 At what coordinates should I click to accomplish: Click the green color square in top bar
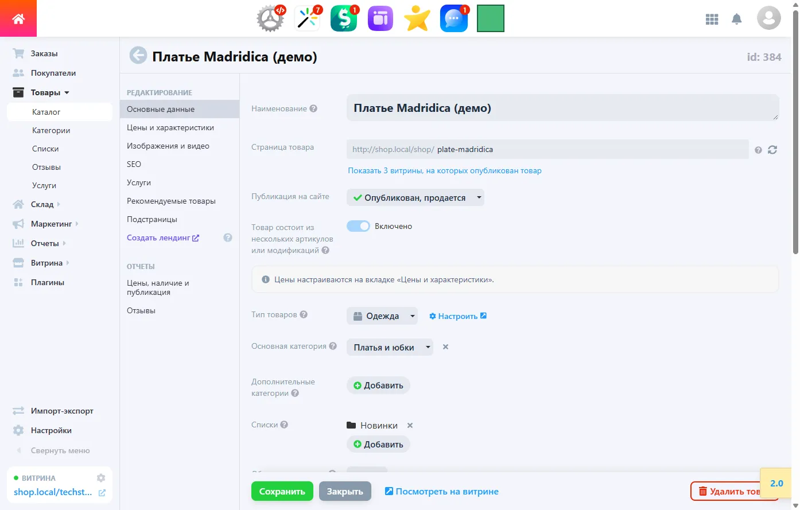[x=490, y=18]
